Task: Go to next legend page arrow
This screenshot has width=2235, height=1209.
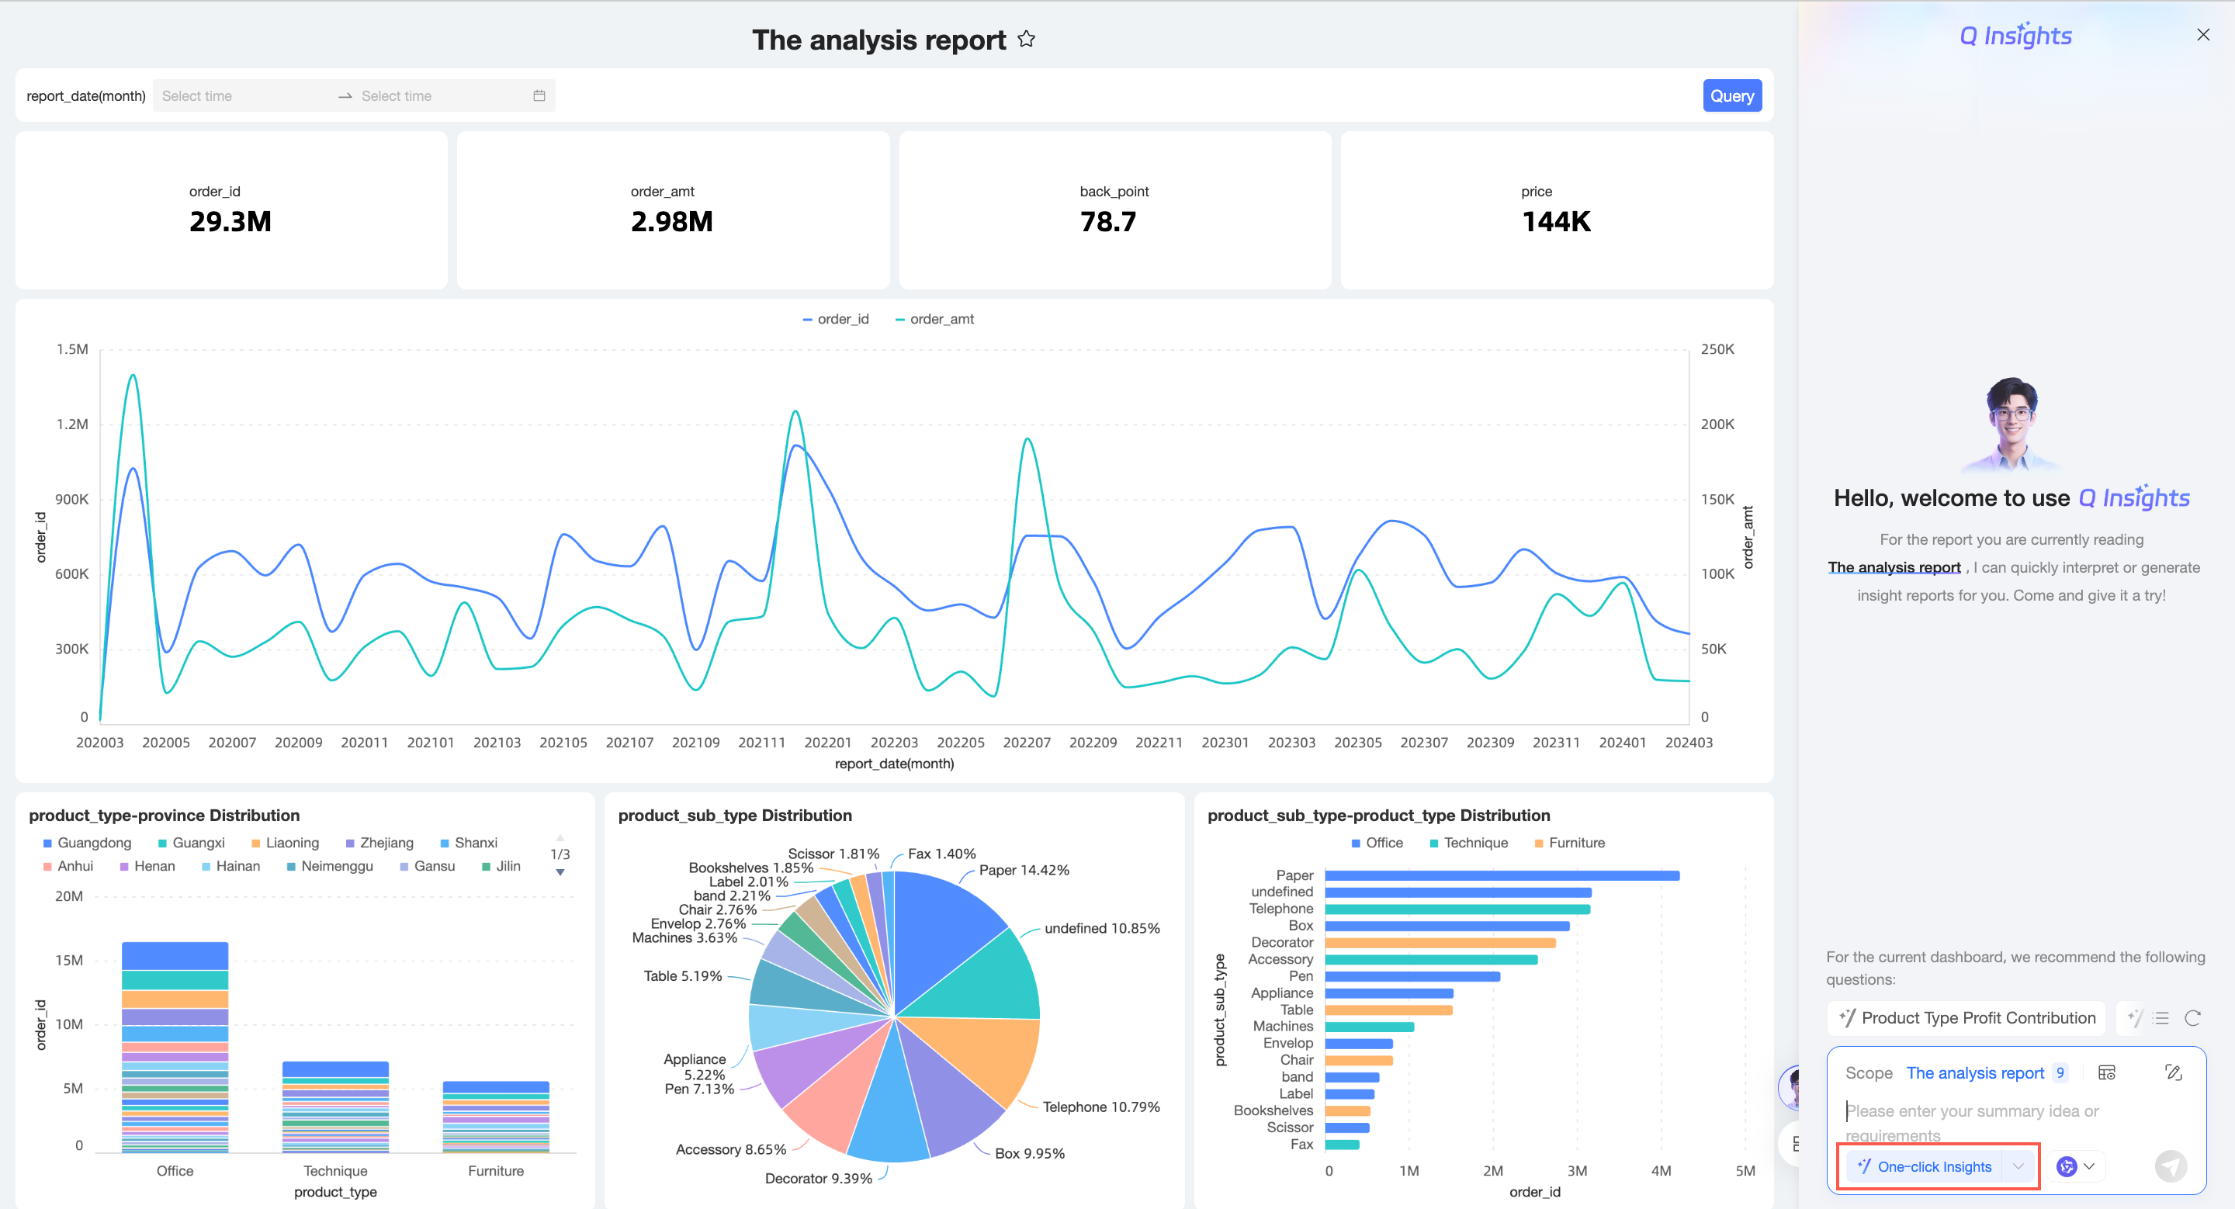Action: point(560,872)
